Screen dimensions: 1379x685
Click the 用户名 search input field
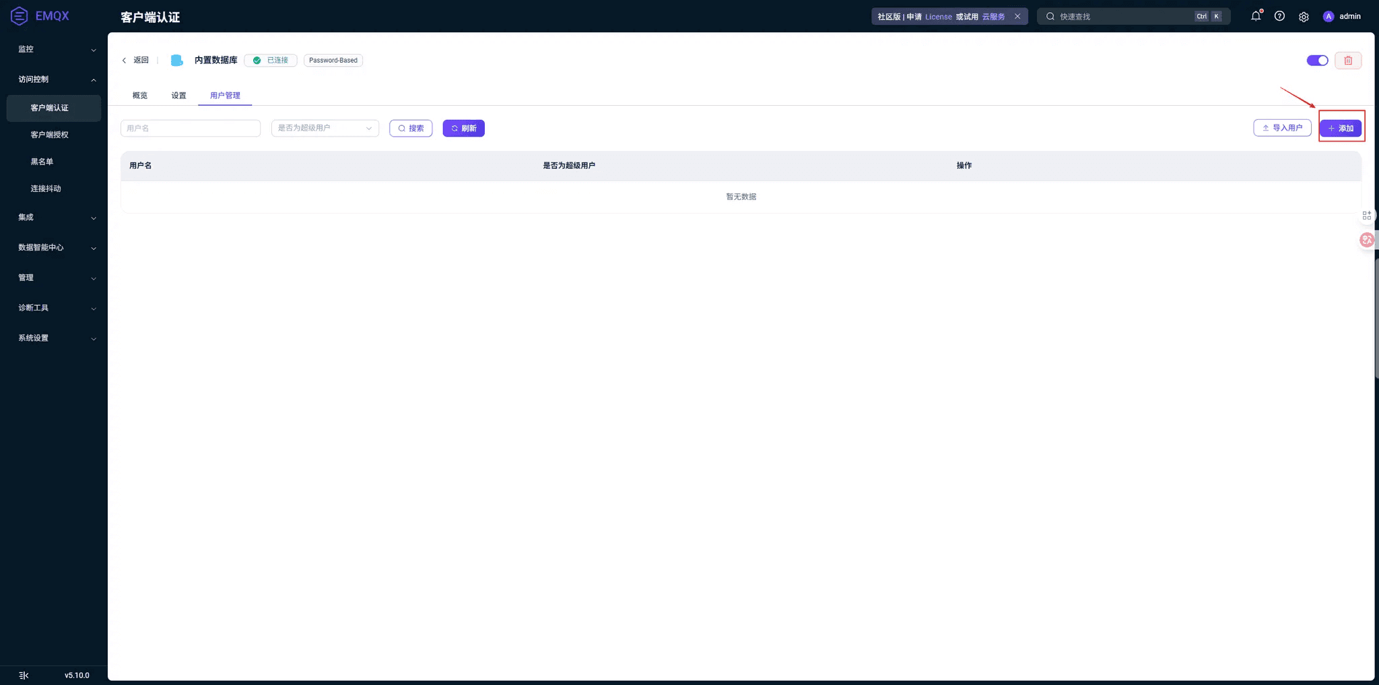click(191, 128)
